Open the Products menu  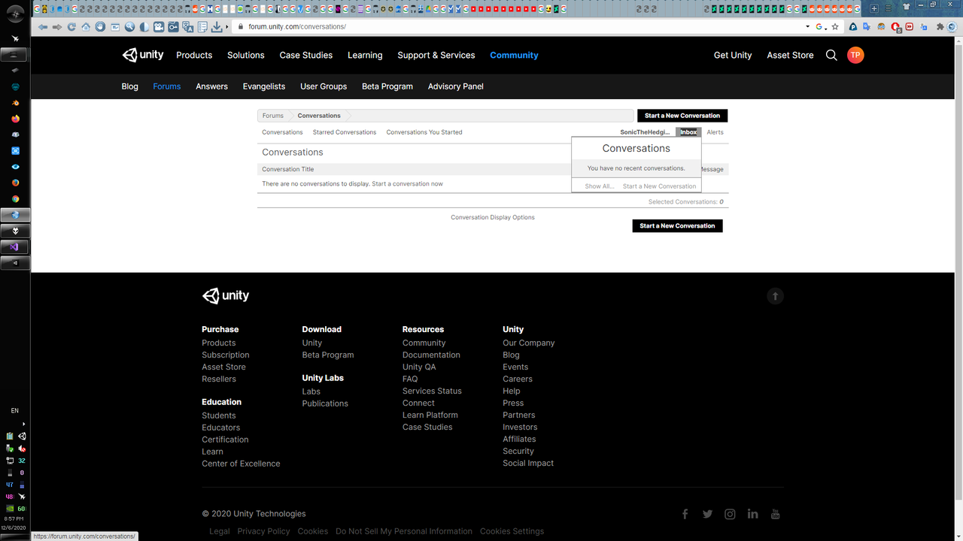pos(194,55)
